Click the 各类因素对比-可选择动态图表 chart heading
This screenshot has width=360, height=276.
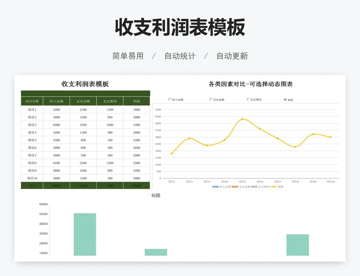[251, 84]
